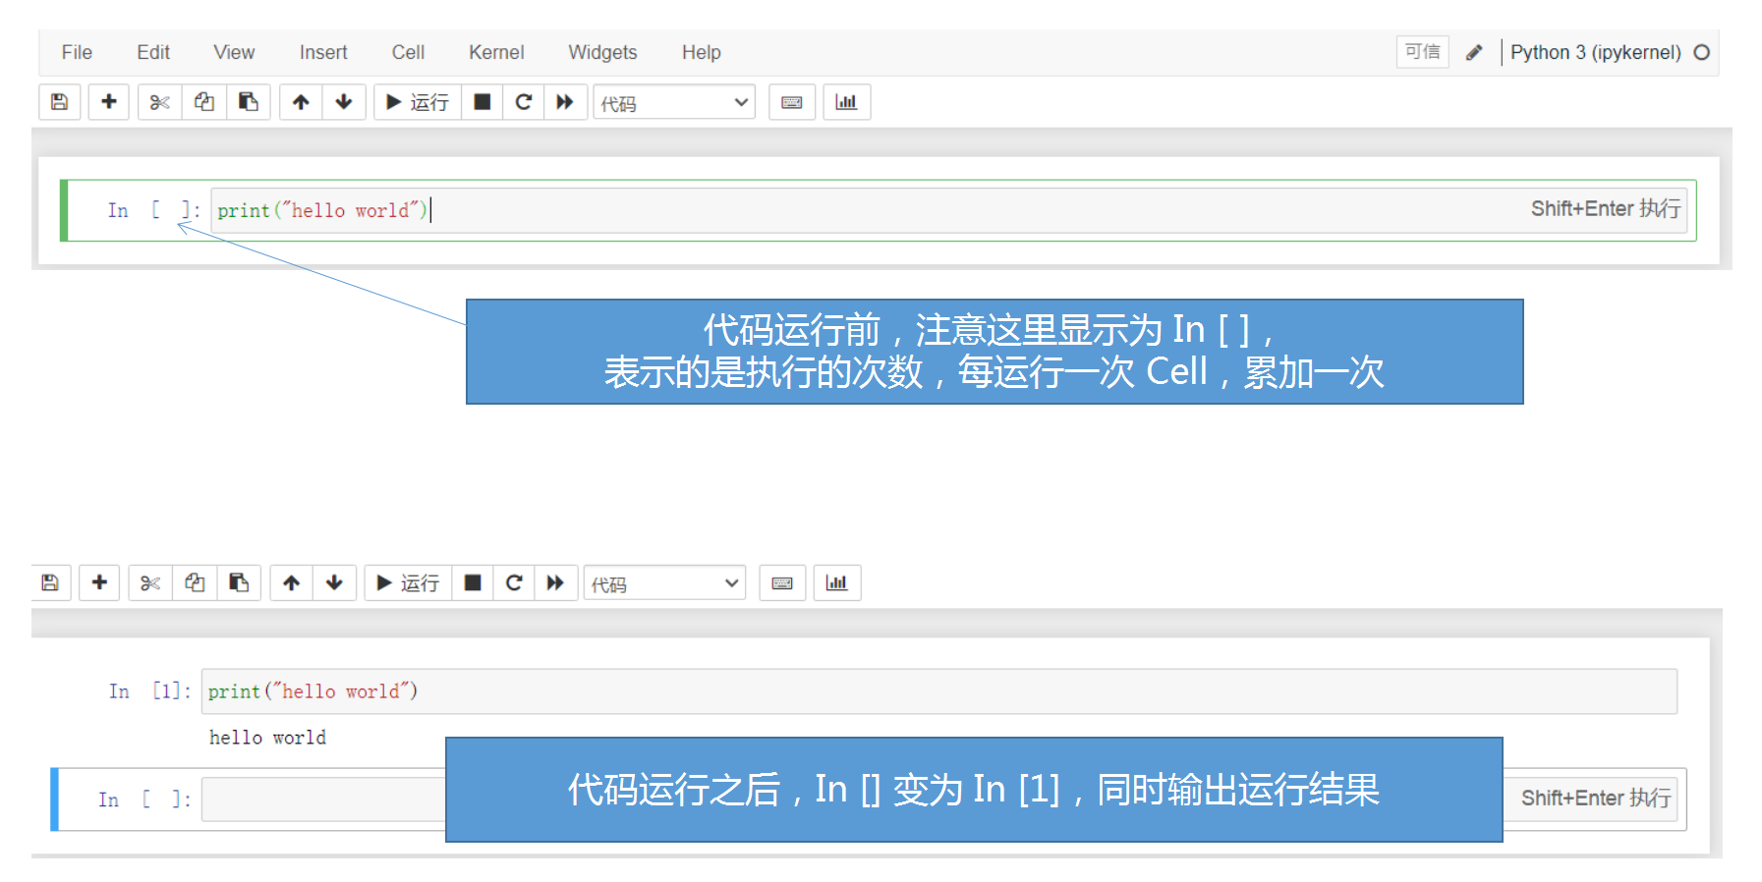Click into the top cell containing print("hello world")

tap(948, 210)
